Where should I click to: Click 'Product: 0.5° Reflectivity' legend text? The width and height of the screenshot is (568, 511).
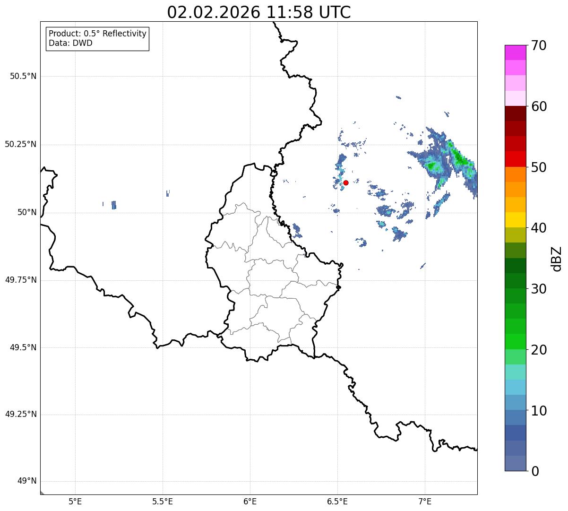point(98,34)
